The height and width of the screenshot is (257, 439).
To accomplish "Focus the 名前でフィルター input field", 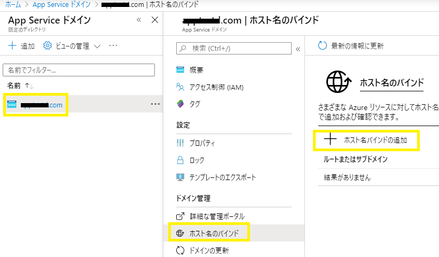I will (79, 70).
